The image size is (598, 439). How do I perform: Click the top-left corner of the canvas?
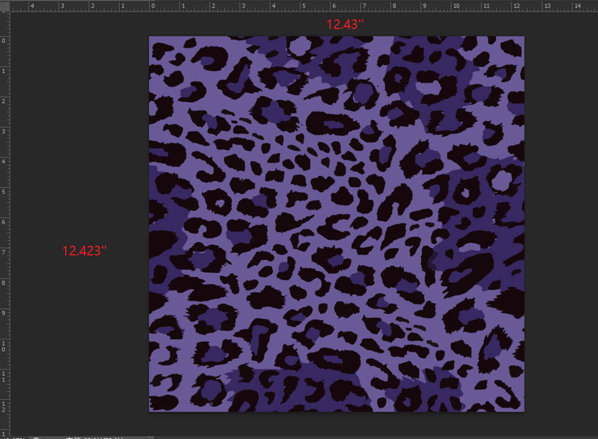pyautogui.click(x=150, y=37)
